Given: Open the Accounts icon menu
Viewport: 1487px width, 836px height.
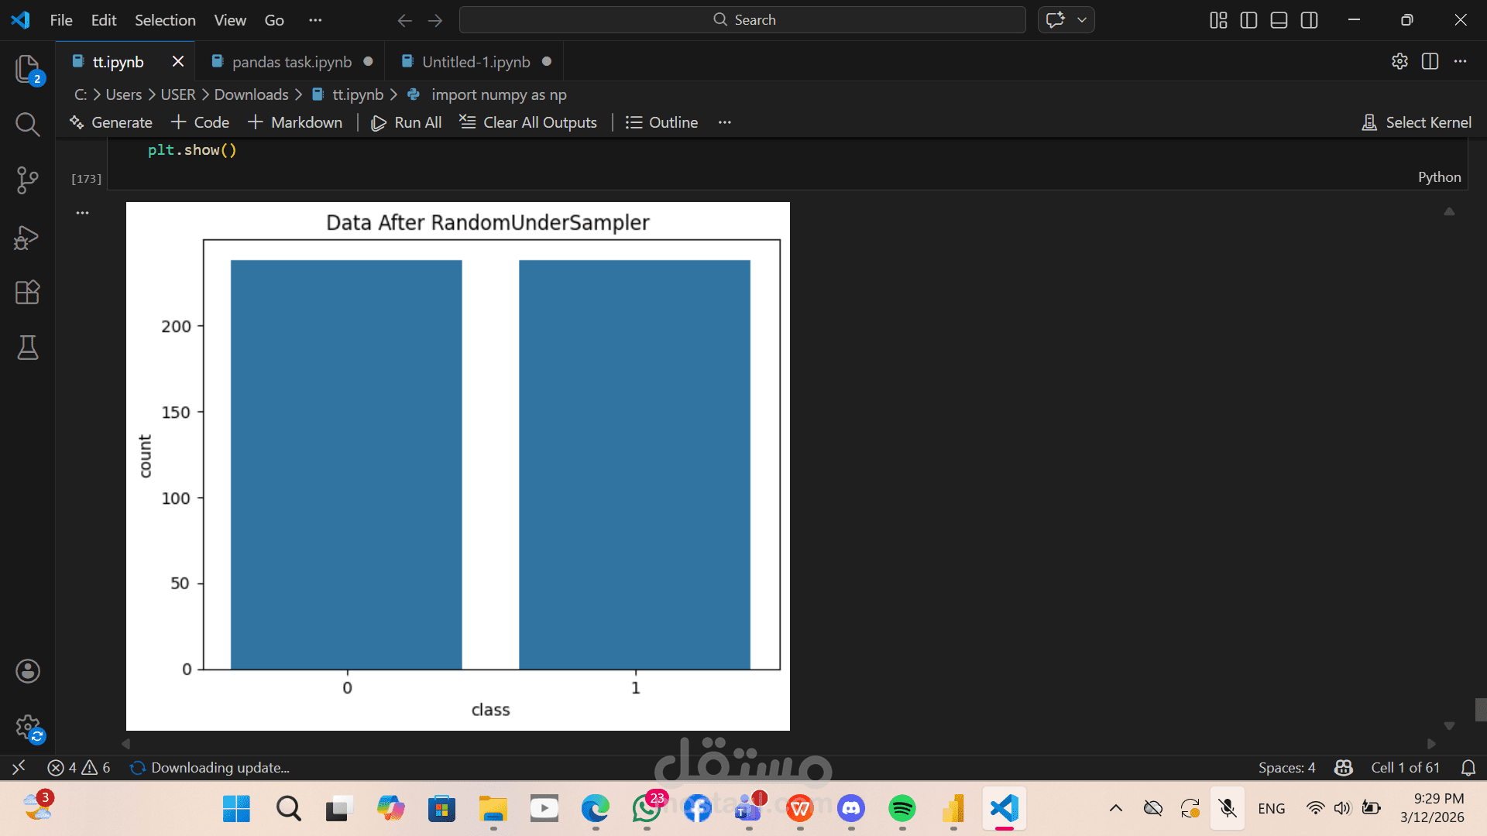Looking at the screenshot, I should pyautogui.click(x=27, y=671).
